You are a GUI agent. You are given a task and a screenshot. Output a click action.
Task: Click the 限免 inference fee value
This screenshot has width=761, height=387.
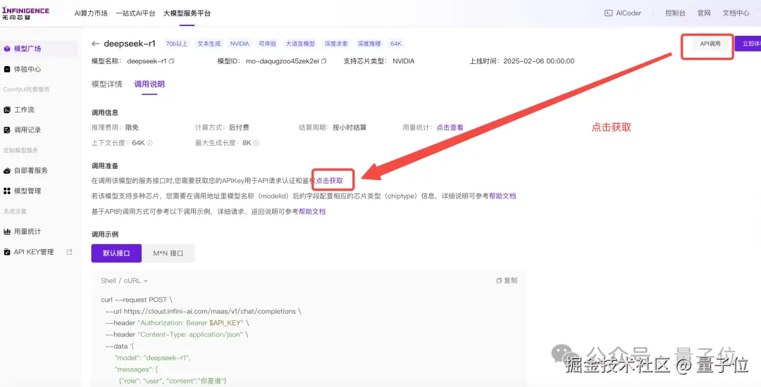coord(132,127)
